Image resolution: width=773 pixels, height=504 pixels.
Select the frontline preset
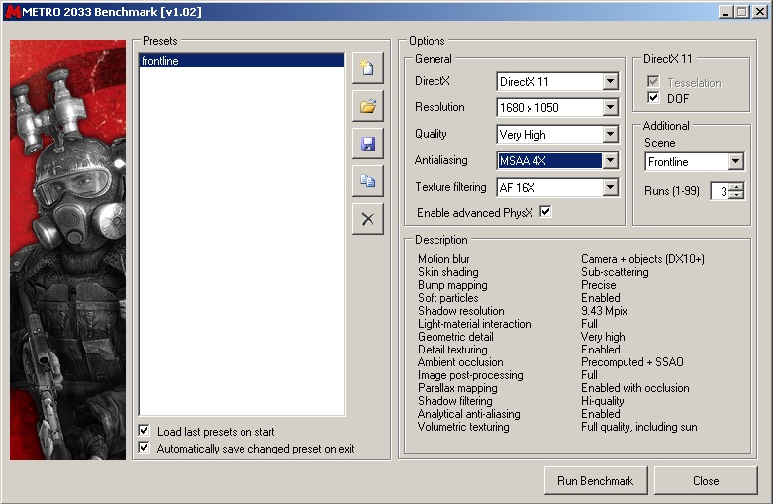click(x=242, y=61)
